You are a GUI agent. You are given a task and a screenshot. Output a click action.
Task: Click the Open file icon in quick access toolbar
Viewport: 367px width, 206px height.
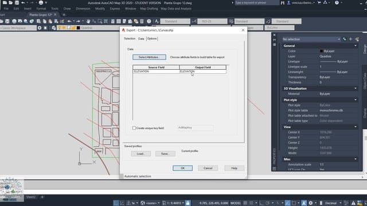(x=11, y=2)
